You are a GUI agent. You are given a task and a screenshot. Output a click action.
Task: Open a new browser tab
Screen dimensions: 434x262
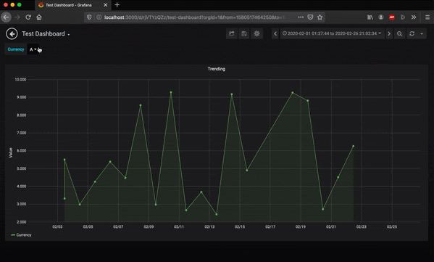(x=117, y=4)
